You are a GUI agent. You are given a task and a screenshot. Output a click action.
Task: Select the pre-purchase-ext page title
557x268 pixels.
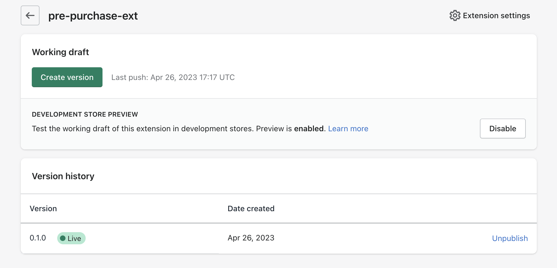pyautogui.click(x=93, y=16)
